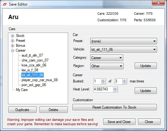Select the My Cars tree node
The width and height of the screenshot is (167, 131).
pyautogui.click(x=22, y=90)
